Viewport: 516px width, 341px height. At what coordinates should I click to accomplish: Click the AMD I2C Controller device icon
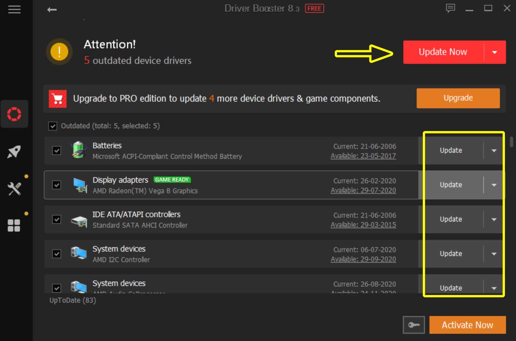click(78, 254)
